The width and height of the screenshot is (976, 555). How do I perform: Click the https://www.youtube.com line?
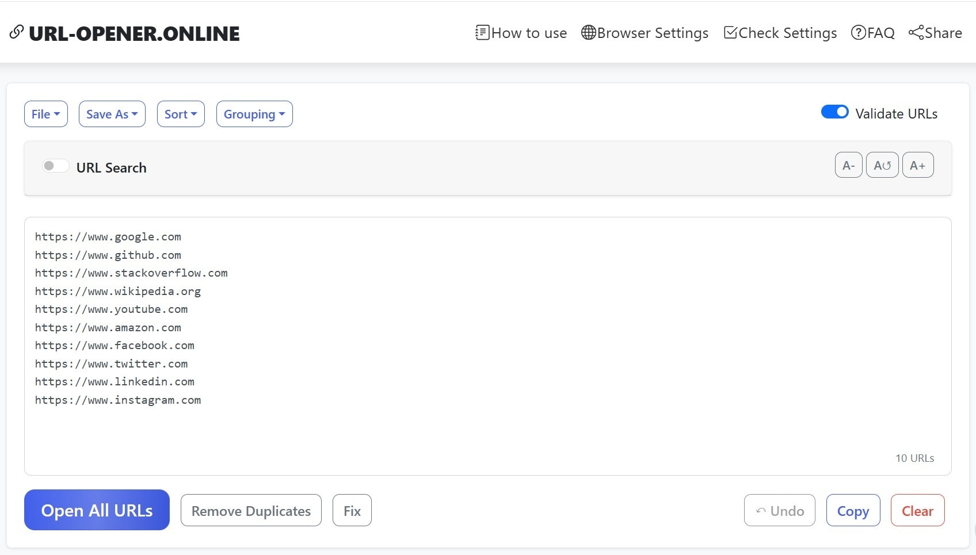pyautogui.click(x=111, y=309)
